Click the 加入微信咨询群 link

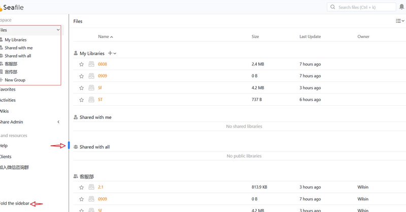15,167
